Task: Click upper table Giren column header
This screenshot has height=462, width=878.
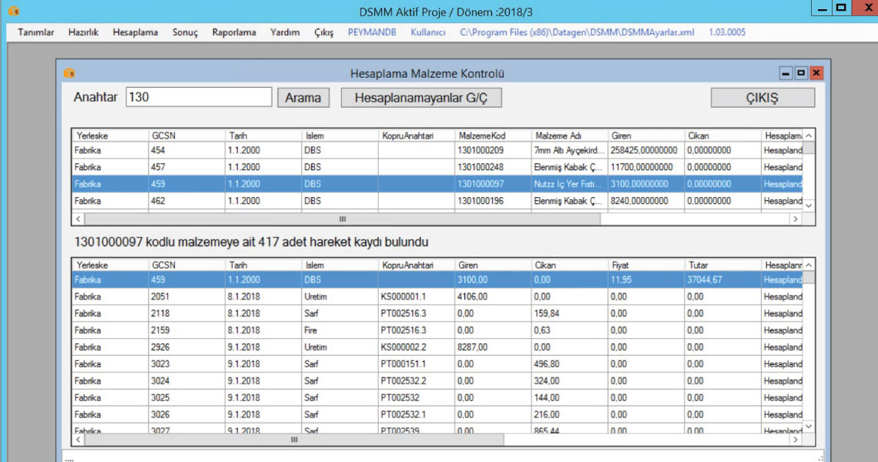Action: [646, 136]
